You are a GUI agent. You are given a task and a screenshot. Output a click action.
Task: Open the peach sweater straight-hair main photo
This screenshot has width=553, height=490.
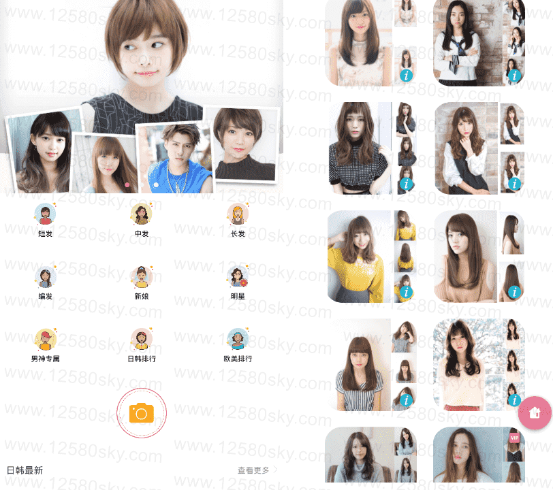pyautogui.click(x=466, y=257)
